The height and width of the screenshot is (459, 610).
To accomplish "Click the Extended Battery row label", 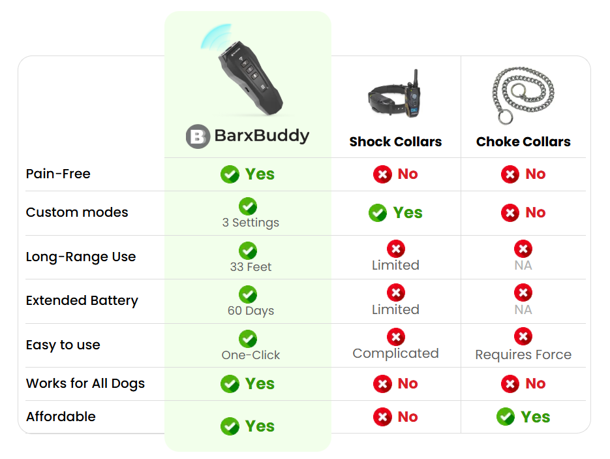I will [82, 300].
